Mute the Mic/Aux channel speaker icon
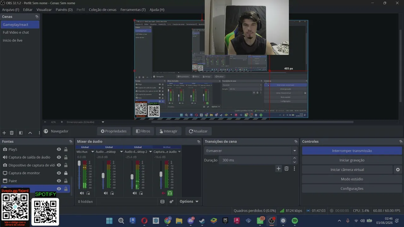This screenshot has height=227, width=404. click(x=82, y=193)
